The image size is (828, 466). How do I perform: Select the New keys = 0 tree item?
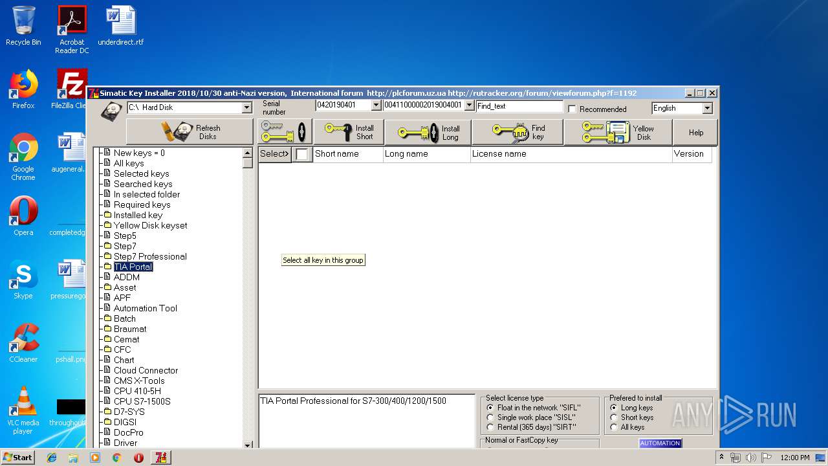click(139, 153)
